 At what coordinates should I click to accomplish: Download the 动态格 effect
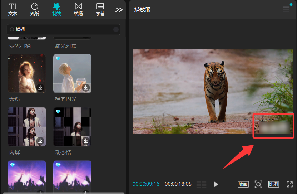click(x=86, y=141)
